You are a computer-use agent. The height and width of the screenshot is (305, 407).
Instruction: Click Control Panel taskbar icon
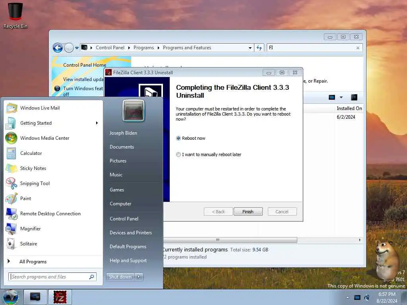pos(35,297)
